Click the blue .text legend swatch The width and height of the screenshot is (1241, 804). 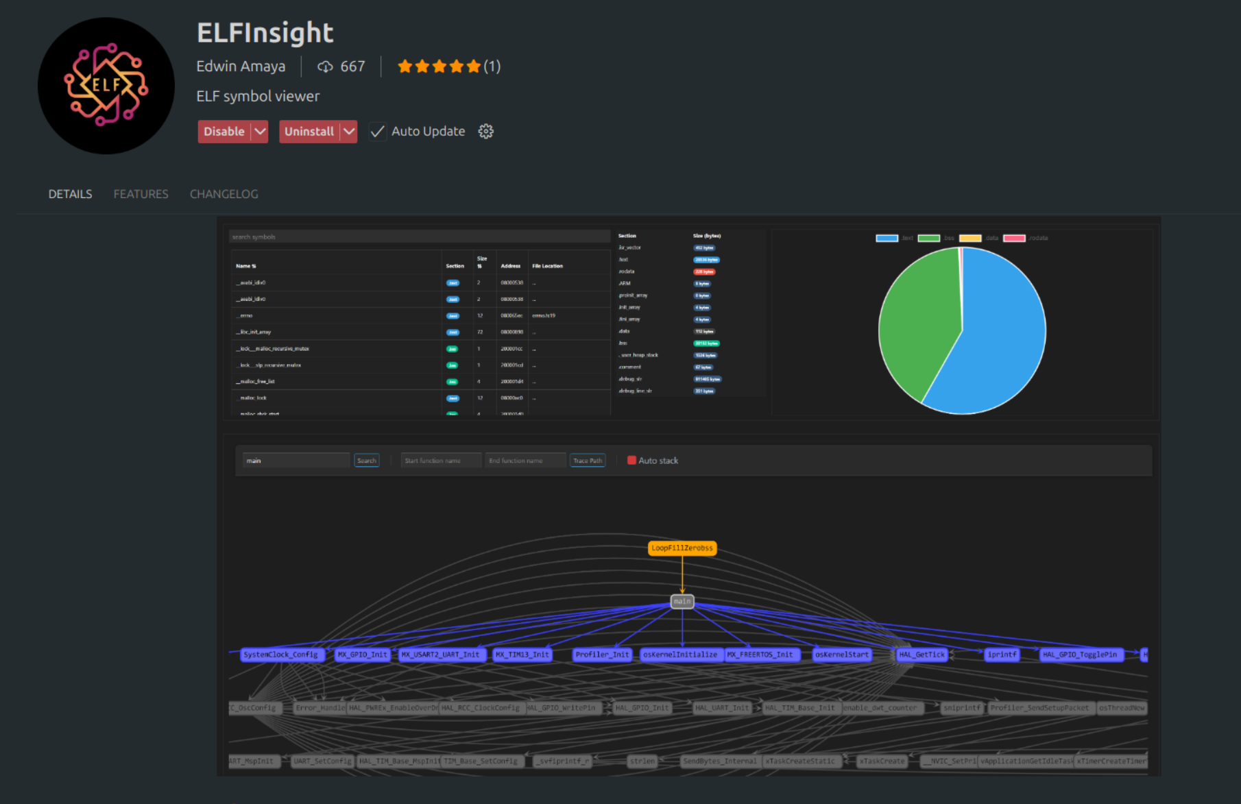point(887,239)
